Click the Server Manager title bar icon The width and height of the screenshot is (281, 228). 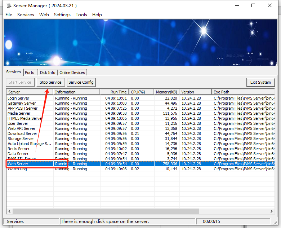[9, 6]
